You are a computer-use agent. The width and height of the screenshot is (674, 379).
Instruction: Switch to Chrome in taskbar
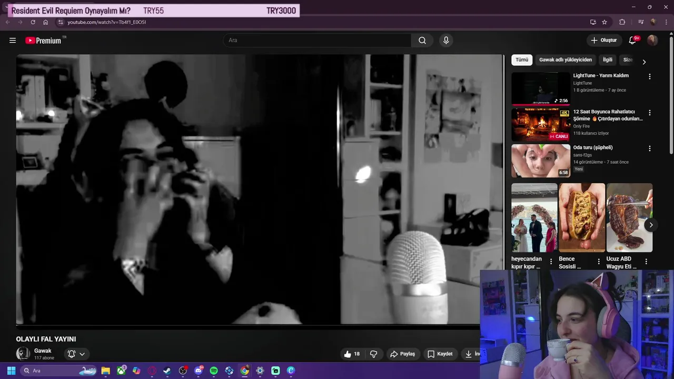point(244,371)
